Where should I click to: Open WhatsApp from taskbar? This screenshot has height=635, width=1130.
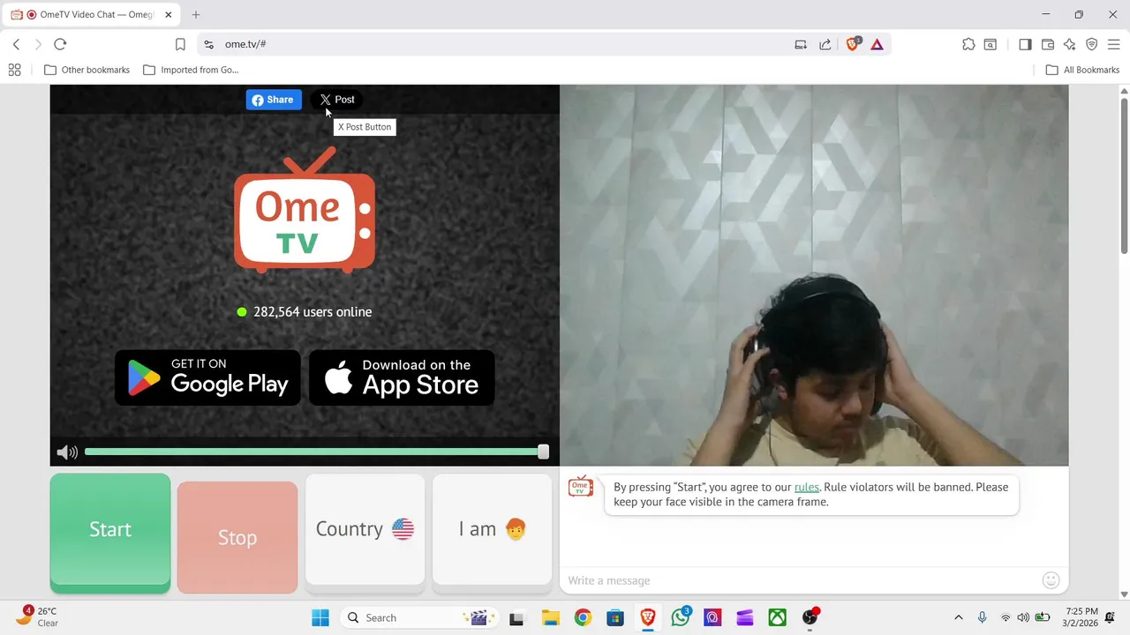tap(681, 617)
